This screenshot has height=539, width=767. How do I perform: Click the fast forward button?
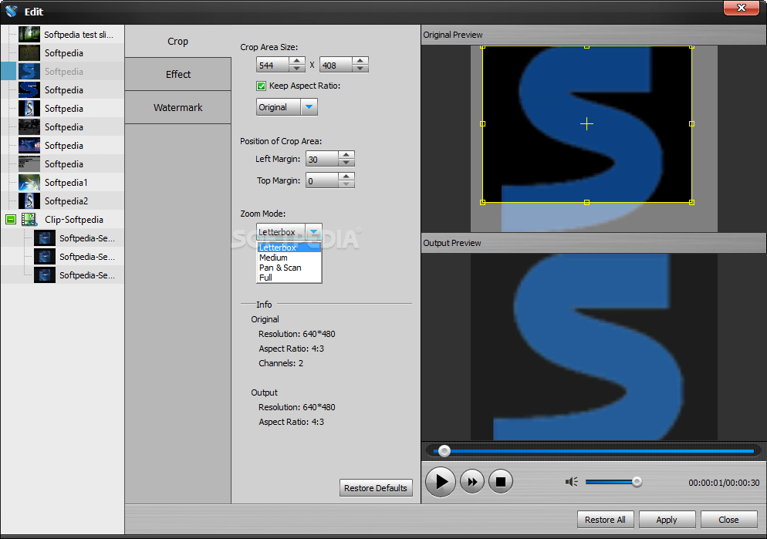coord(472,482)
